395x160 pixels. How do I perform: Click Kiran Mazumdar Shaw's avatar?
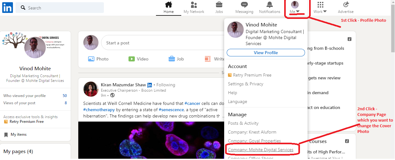pos(91,89)
